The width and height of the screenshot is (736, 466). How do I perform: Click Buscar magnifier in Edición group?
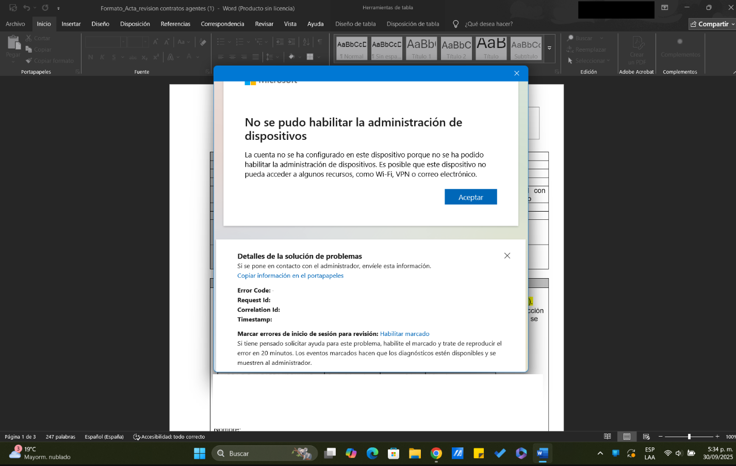570,38
